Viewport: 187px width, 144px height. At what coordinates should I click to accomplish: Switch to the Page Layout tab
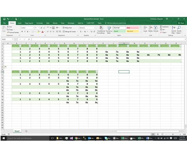point(29,23)
